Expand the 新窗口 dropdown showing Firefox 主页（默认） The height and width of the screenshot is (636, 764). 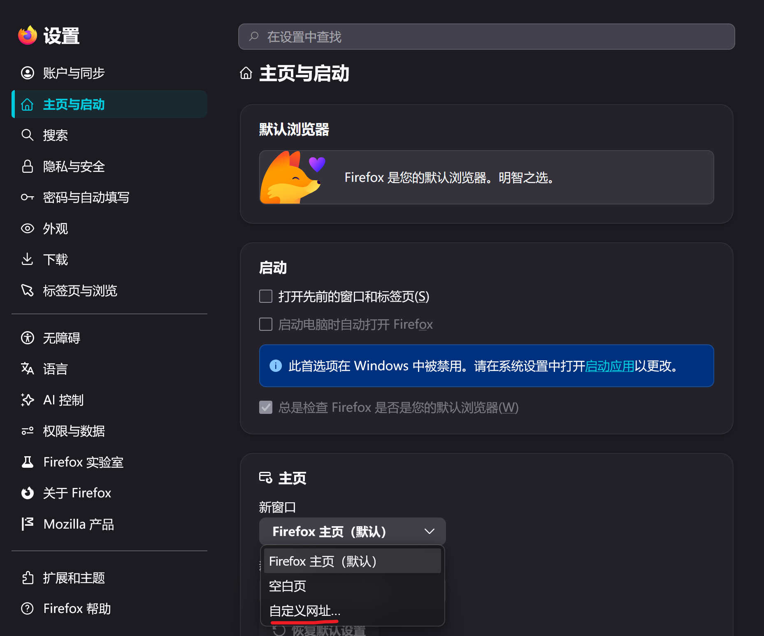coord(353,532)
